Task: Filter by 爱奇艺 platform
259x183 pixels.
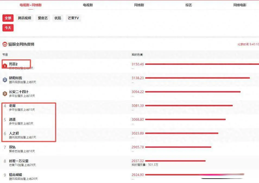Action: click(x=43, y=18)
